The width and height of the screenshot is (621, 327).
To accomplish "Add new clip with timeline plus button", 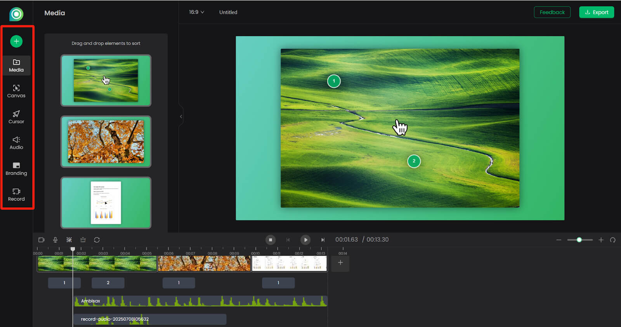I will (340, 263).
